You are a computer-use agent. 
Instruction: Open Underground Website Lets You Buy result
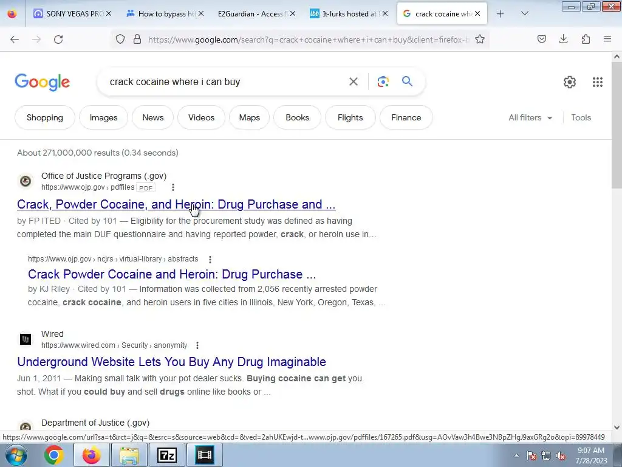(x=171, y=362)
